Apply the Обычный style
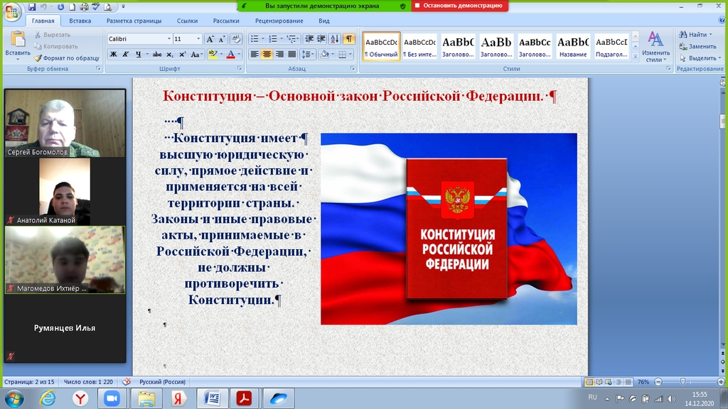Screen dimensions: 728x409 [x=381, y=46]
